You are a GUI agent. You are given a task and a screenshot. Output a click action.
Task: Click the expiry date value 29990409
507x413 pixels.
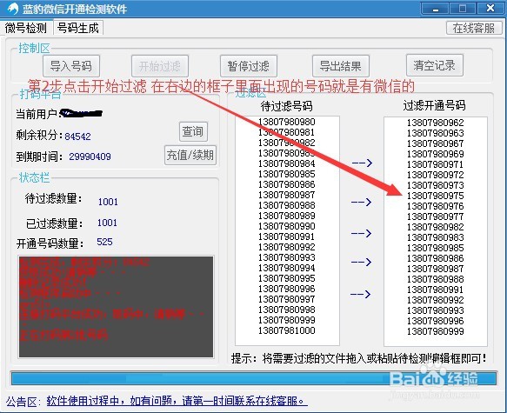click(x=90, y=157)
